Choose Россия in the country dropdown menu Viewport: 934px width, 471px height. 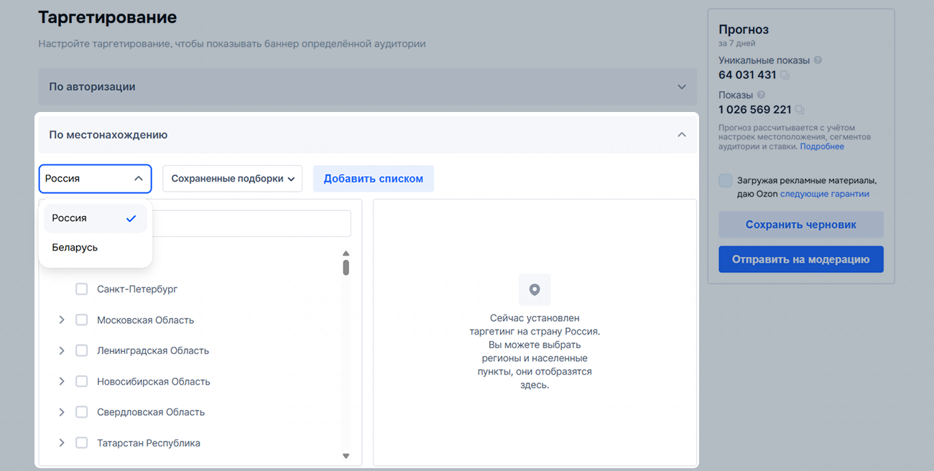(x=70, y=218)
